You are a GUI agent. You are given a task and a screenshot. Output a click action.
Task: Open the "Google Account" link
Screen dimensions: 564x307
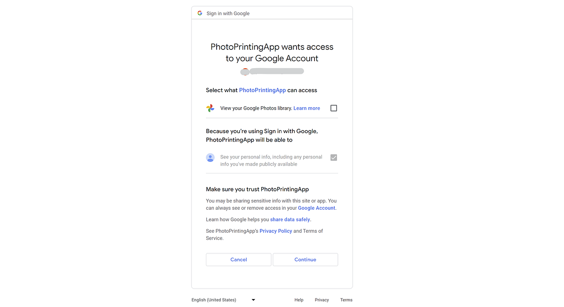coord(316,207)
